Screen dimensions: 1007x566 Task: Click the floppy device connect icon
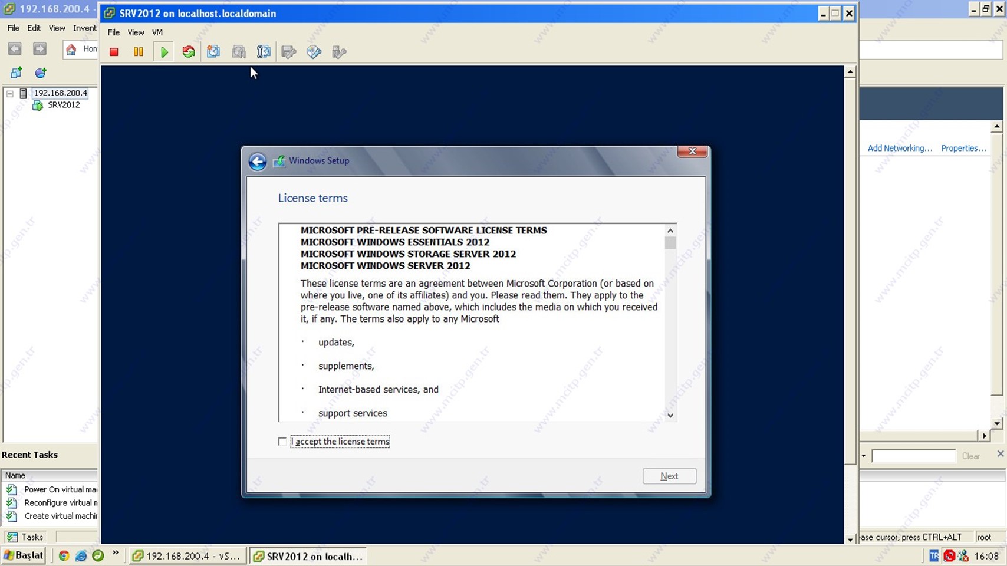pos(289,52)
